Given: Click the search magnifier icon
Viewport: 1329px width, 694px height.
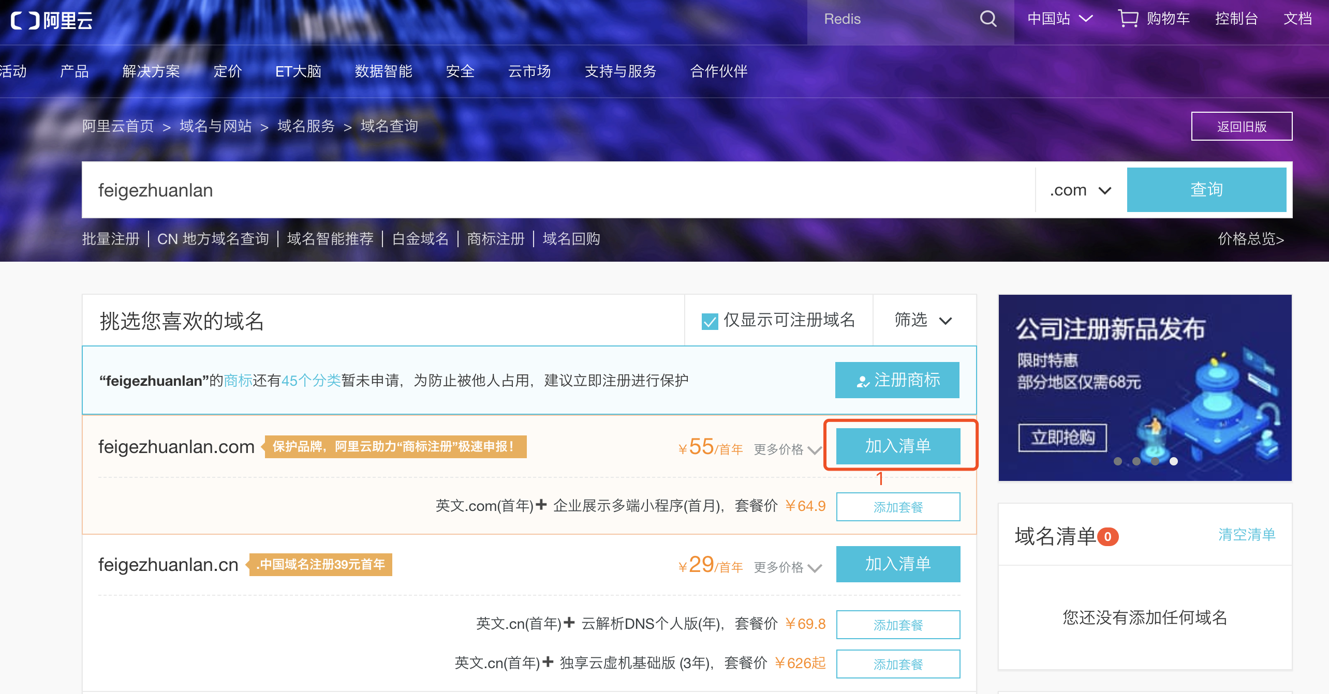Looking at the screenshot, I should [987, 19].
